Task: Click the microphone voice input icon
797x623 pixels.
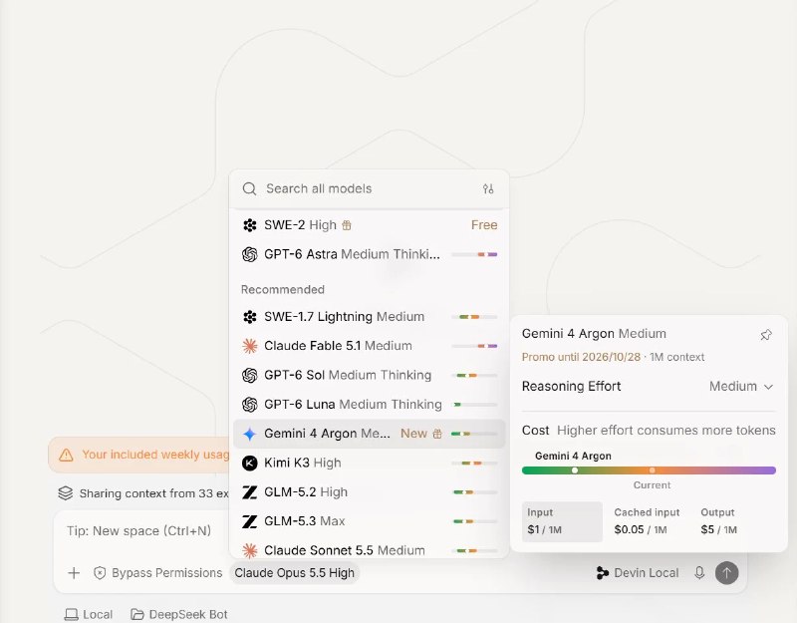Action: (x=699, y=573)
